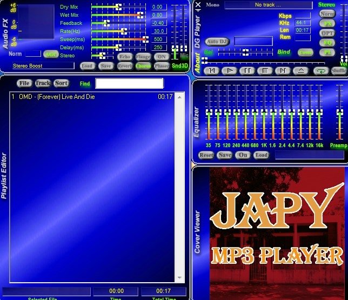Screen dimensions: 348x300
Task: Click the Stereo Boost preset field
Action: (43, 66)
